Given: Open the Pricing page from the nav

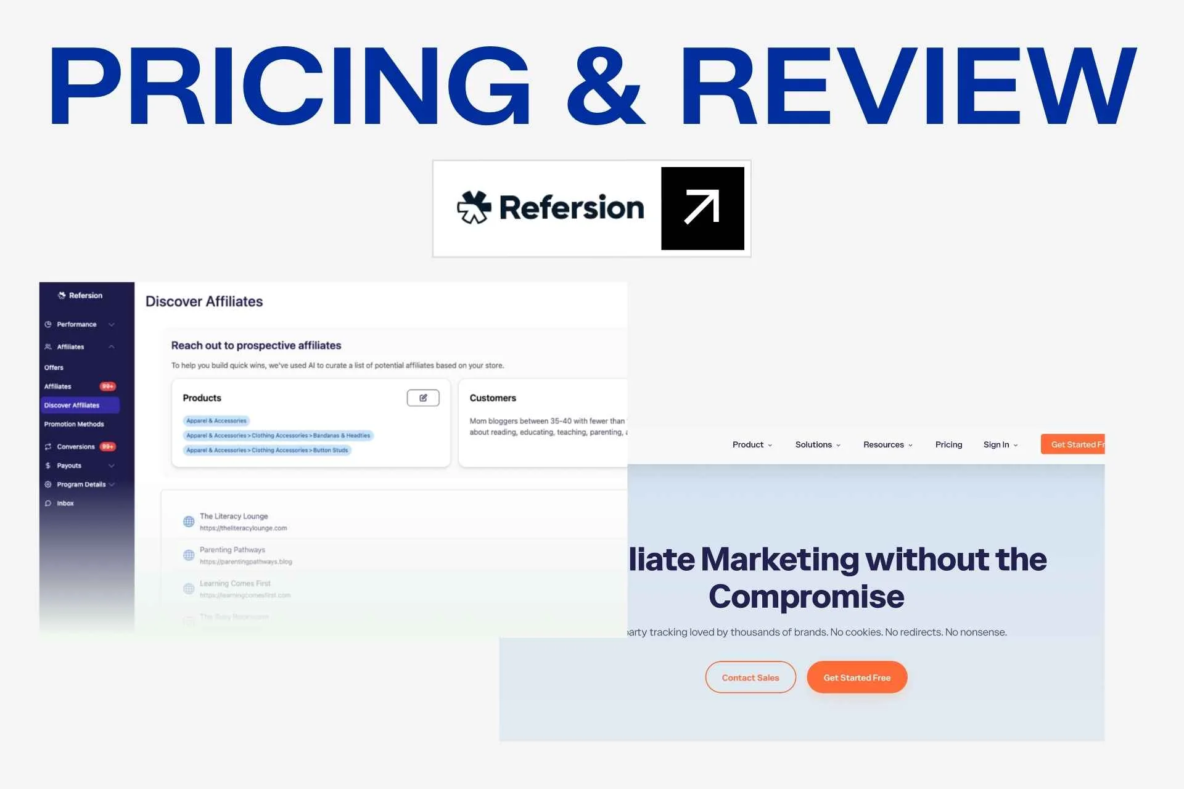Looking at the screenshot, I should click(x=948, y=444).
